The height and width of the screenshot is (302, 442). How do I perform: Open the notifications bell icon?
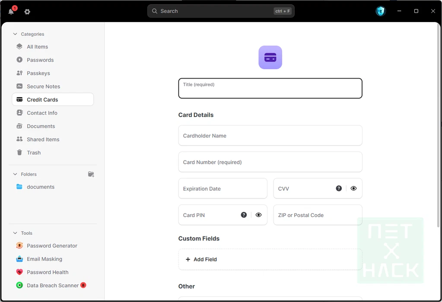[11, 12]
